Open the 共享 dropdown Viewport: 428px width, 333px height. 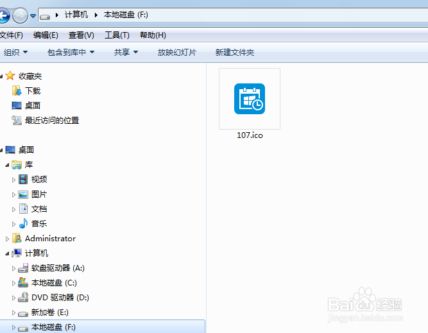tap(126, 52)
